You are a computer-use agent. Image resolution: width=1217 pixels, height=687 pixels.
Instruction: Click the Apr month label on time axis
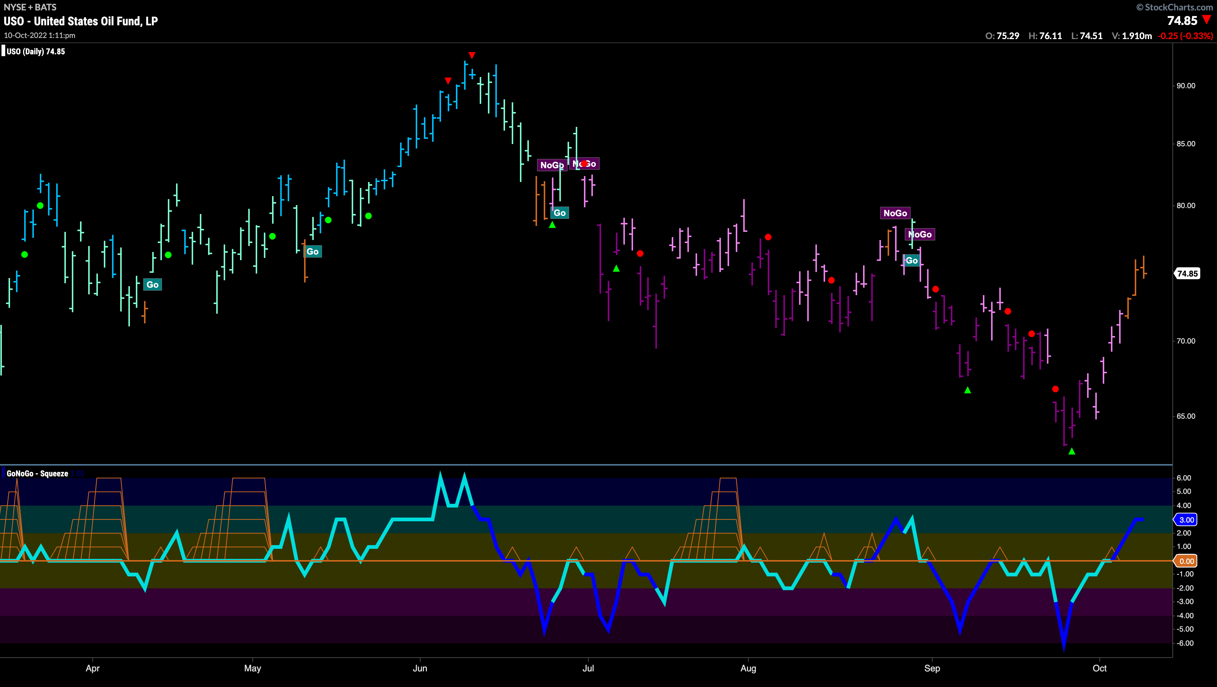click(x=93, y=668)
